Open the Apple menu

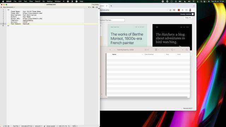click(x=3, y=1)
